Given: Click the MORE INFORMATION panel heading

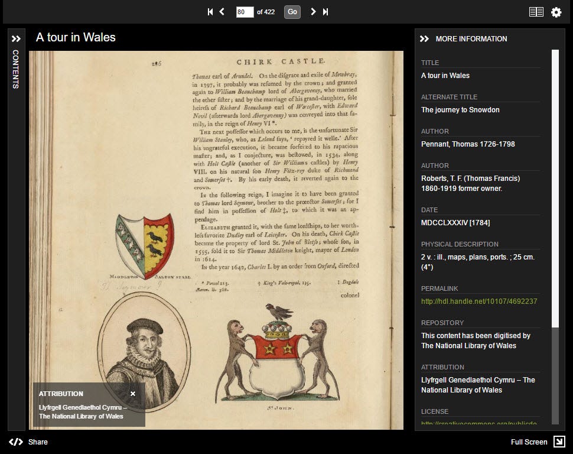Looking at the screenshot, I should (471, 39).
